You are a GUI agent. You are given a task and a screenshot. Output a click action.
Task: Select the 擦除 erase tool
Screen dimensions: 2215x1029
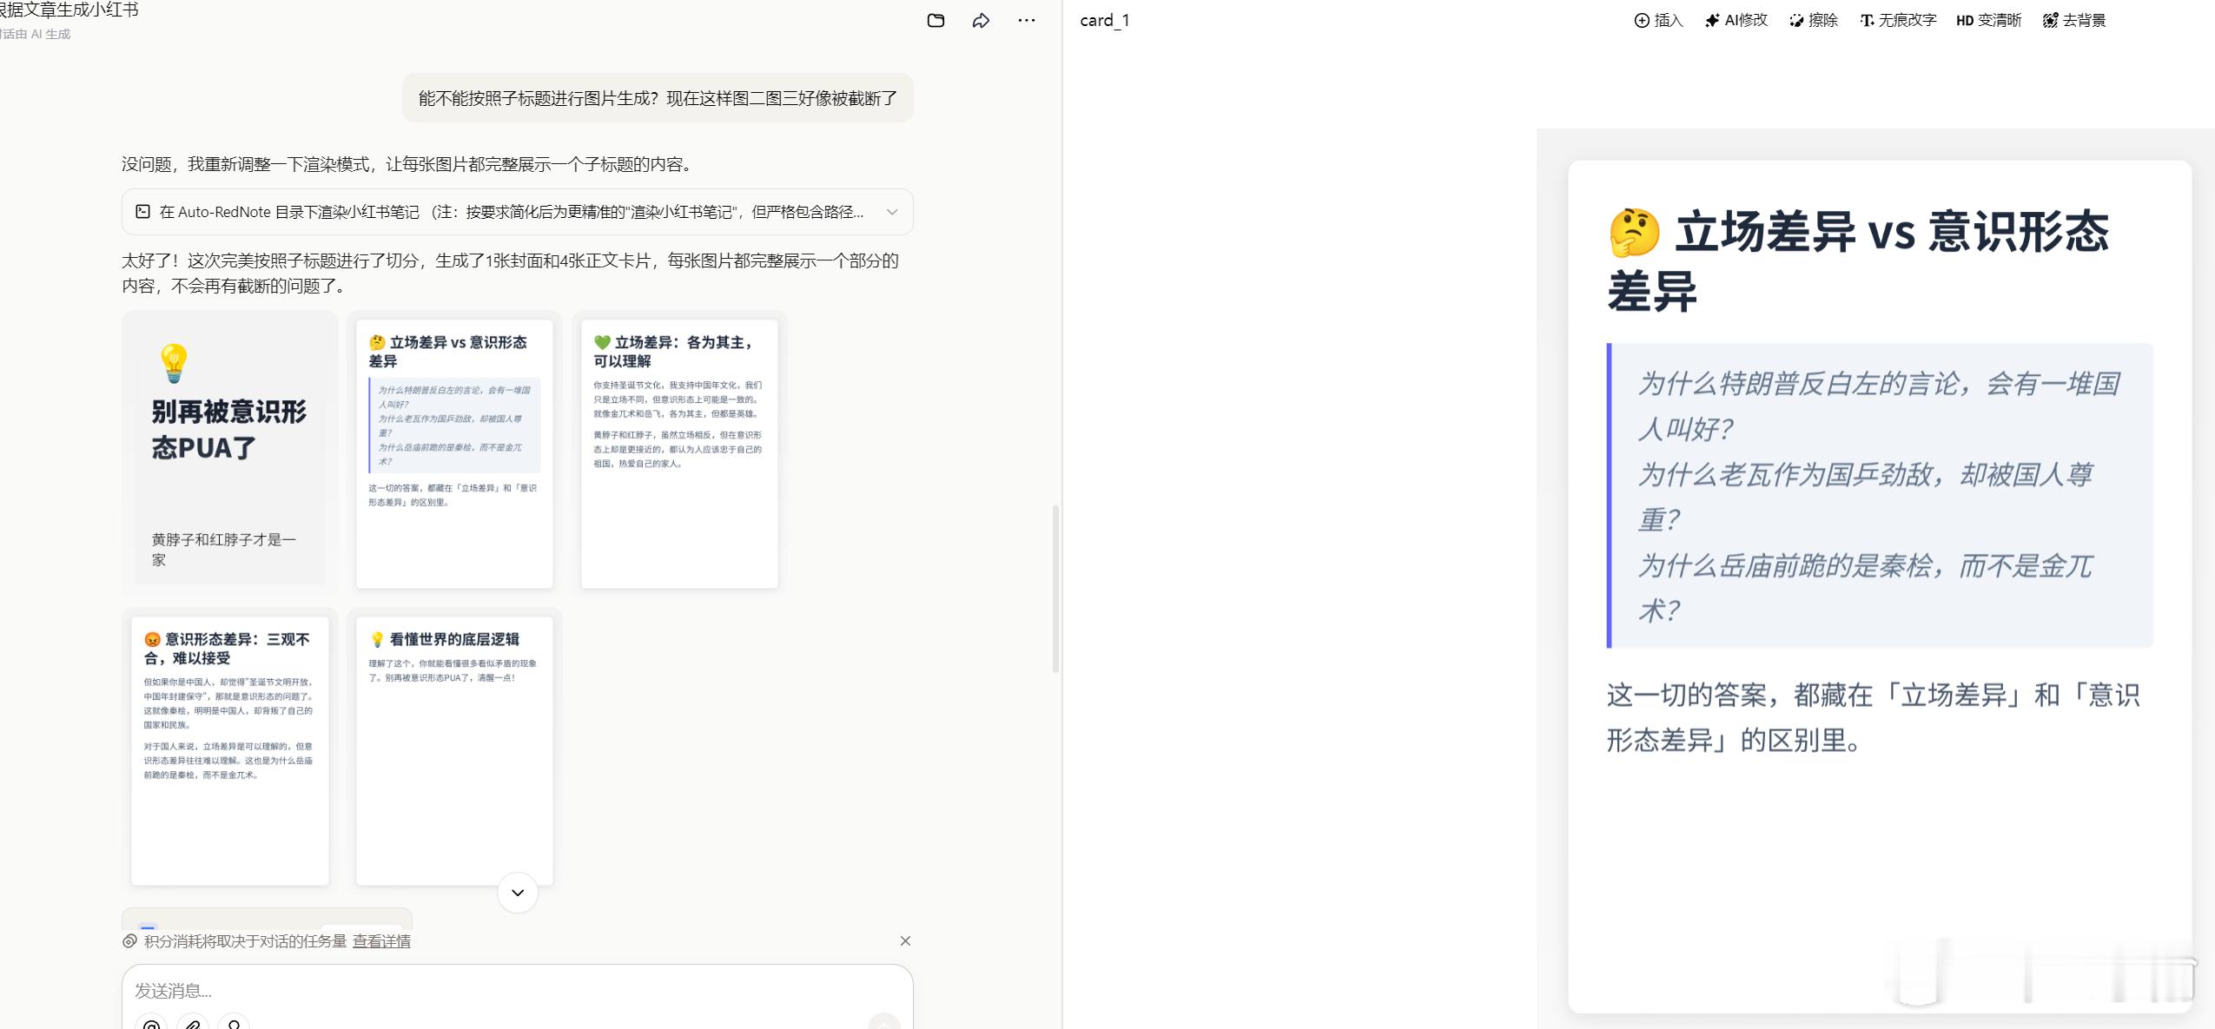point(1813,20)
